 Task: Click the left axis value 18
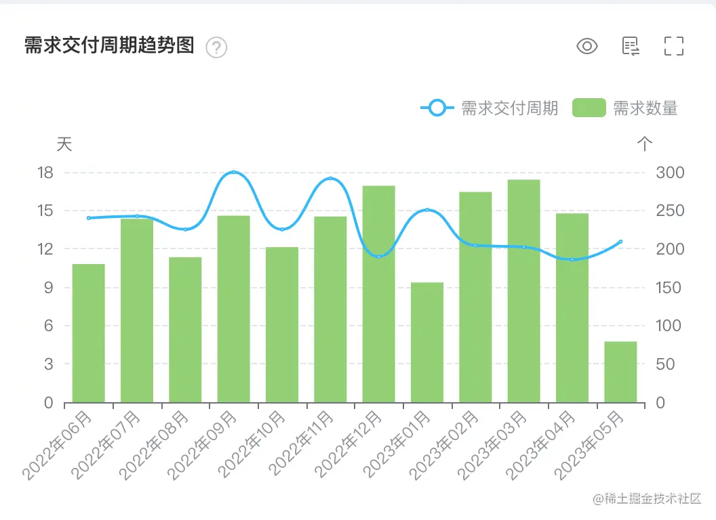pos(45,173)
